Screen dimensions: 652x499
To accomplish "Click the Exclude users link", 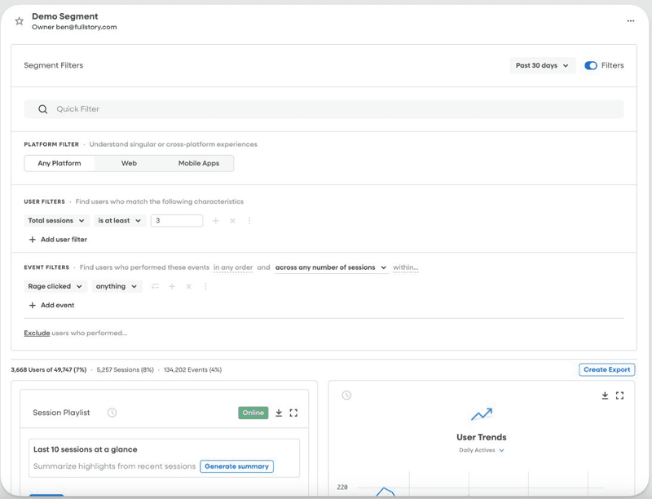I will pyautogui.click(x=37, y=333).
